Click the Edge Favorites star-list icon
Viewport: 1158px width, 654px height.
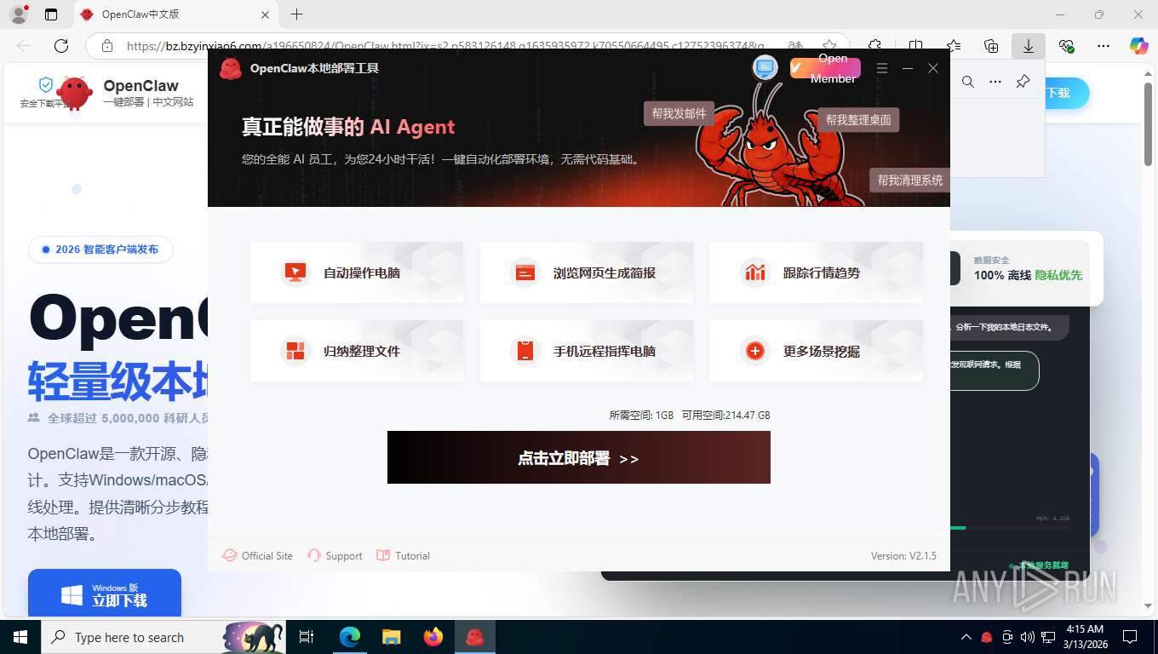[x=954, y=46]
